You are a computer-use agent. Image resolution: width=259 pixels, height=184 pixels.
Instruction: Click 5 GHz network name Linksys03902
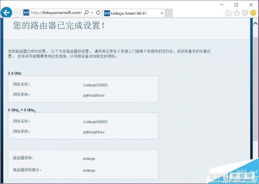click(95, 122)
